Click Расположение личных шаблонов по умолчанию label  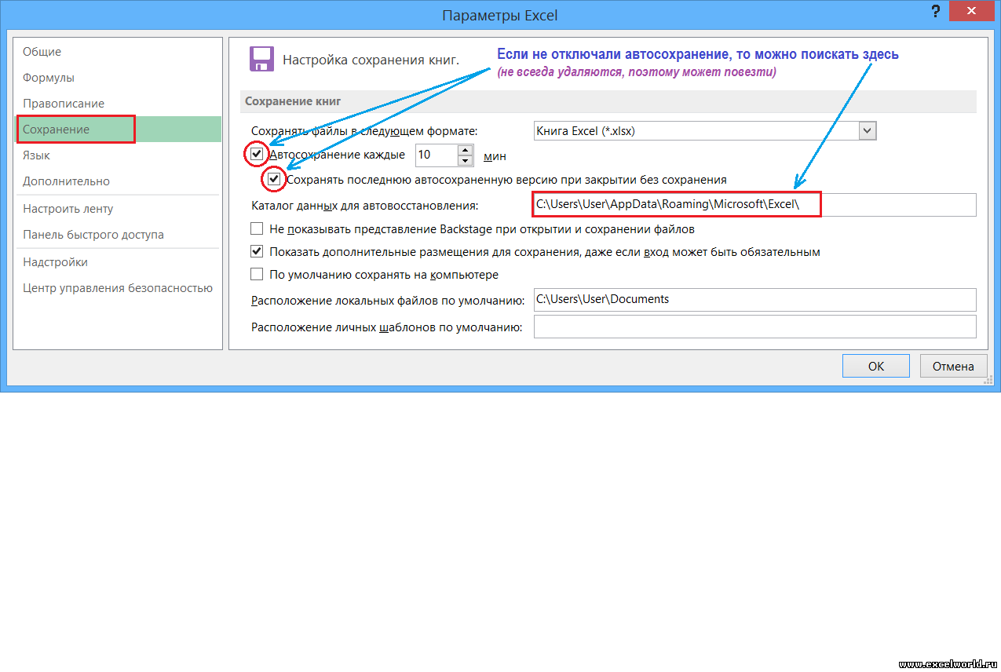[387, 327]
